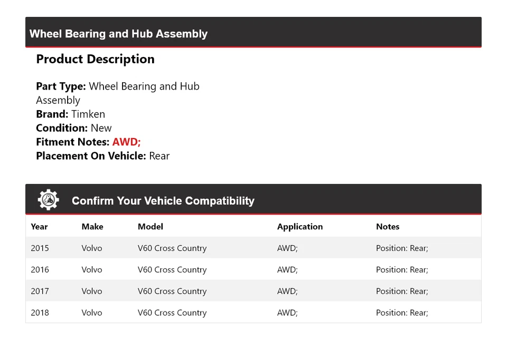Viewport: 507px width, 340px height.
Task: Click the Condition New text
Action: pyautogui.click(x=74, y=128)
